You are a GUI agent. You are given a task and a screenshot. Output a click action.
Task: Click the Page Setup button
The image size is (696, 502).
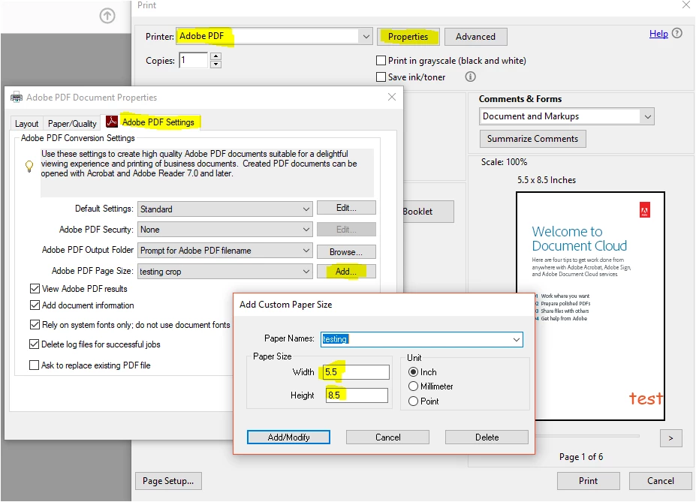[168, 481]
